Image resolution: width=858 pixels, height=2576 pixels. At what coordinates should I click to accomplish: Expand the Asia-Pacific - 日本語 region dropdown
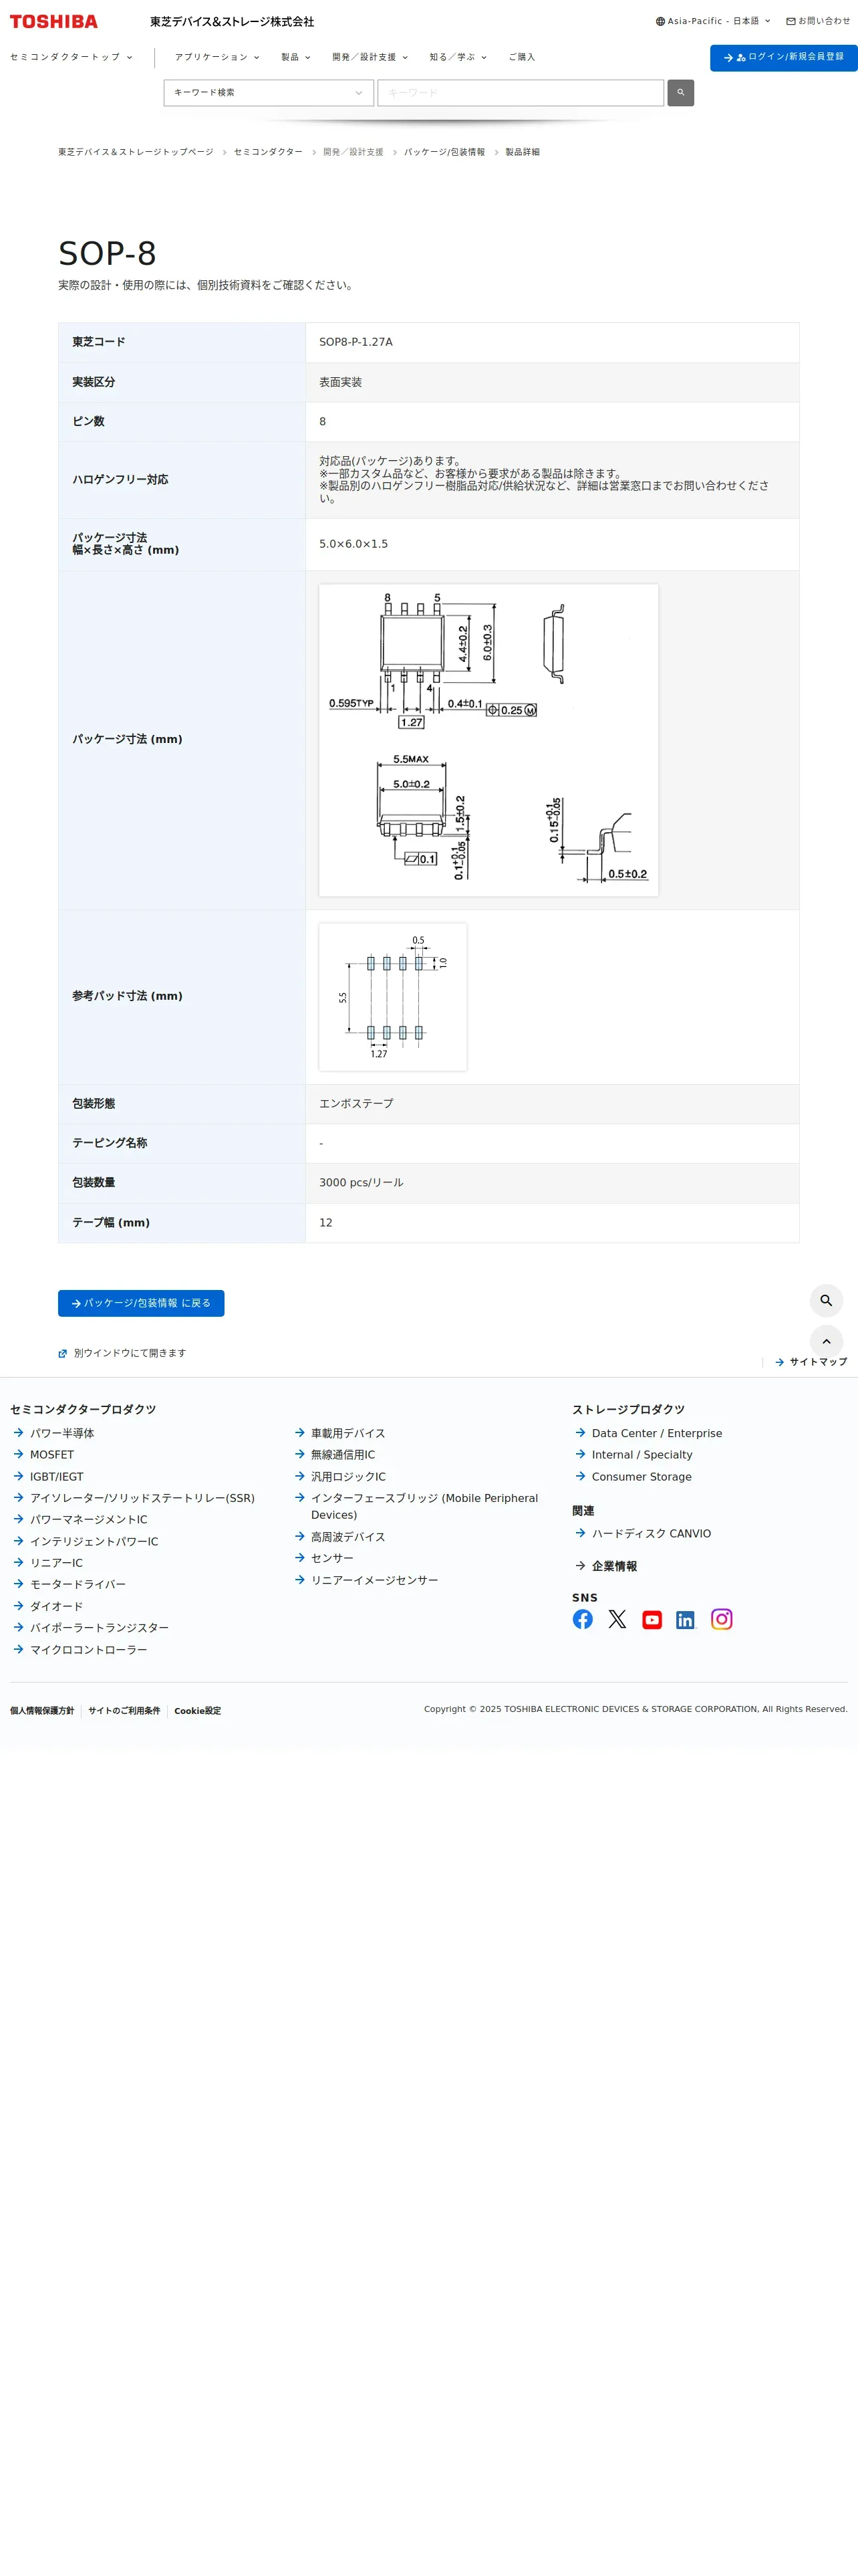tap(713, 21)
